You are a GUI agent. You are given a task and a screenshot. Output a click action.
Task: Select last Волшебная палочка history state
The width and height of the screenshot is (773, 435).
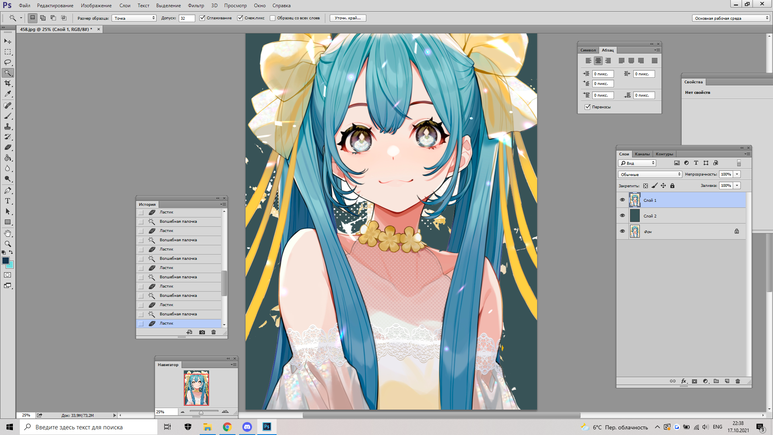point(179,314)
